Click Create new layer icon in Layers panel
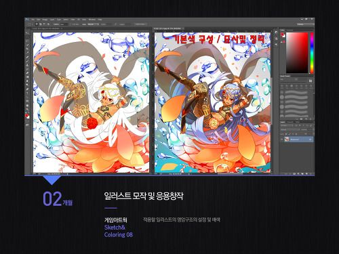Viewport: 339px width, 254px height. [306, 173]
